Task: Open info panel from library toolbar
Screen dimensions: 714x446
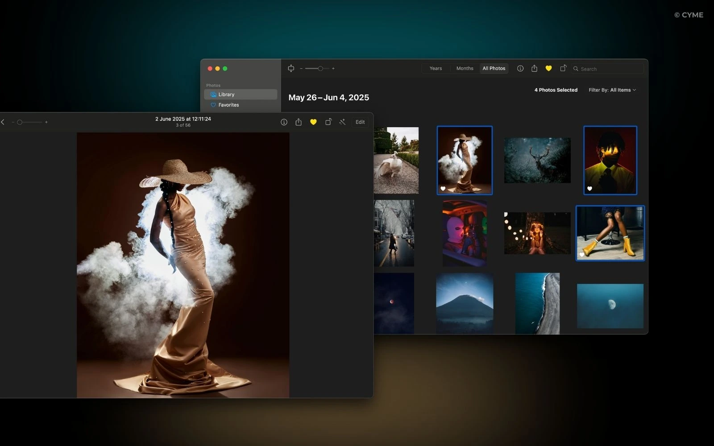Action: [520, 68]
